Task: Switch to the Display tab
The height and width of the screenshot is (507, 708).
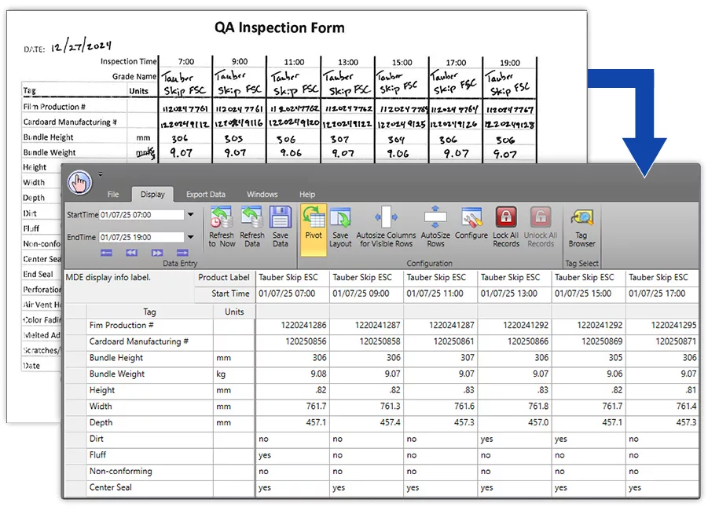Action: [x=152, y=195]
